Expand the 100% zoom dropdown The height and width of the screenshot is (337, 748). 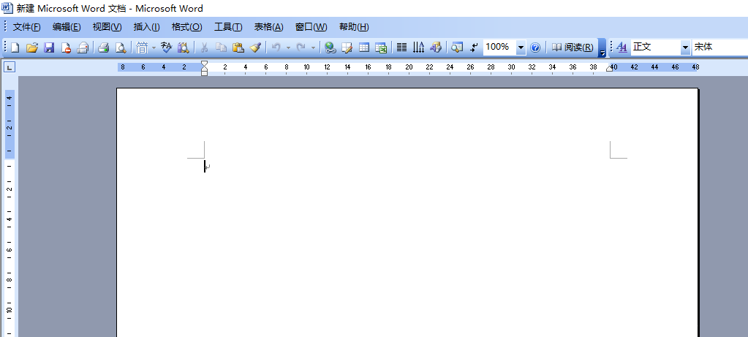(521, 48)
